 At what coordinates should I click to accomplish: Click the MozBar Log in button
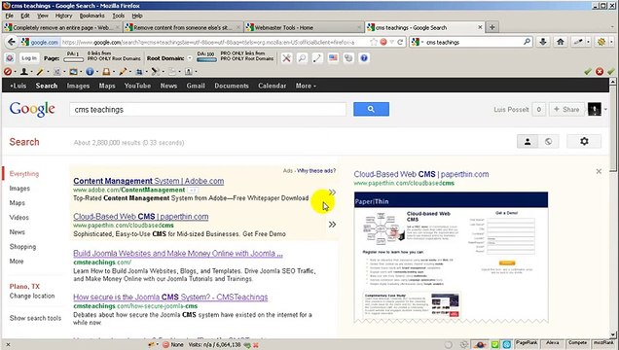click(29, 58)
